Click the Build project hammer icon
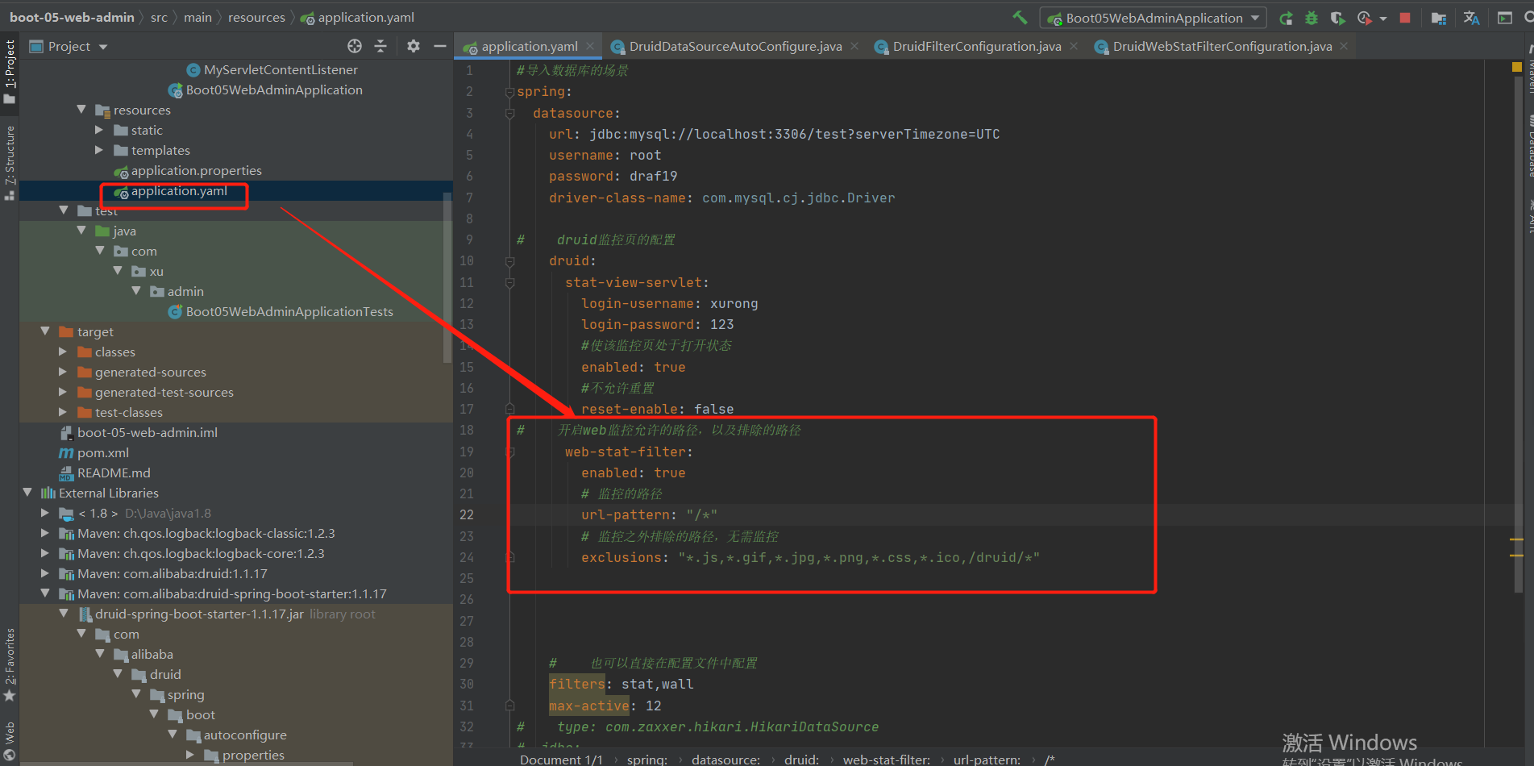Viewport: 1534px width, 766px height. [1020, 17]
